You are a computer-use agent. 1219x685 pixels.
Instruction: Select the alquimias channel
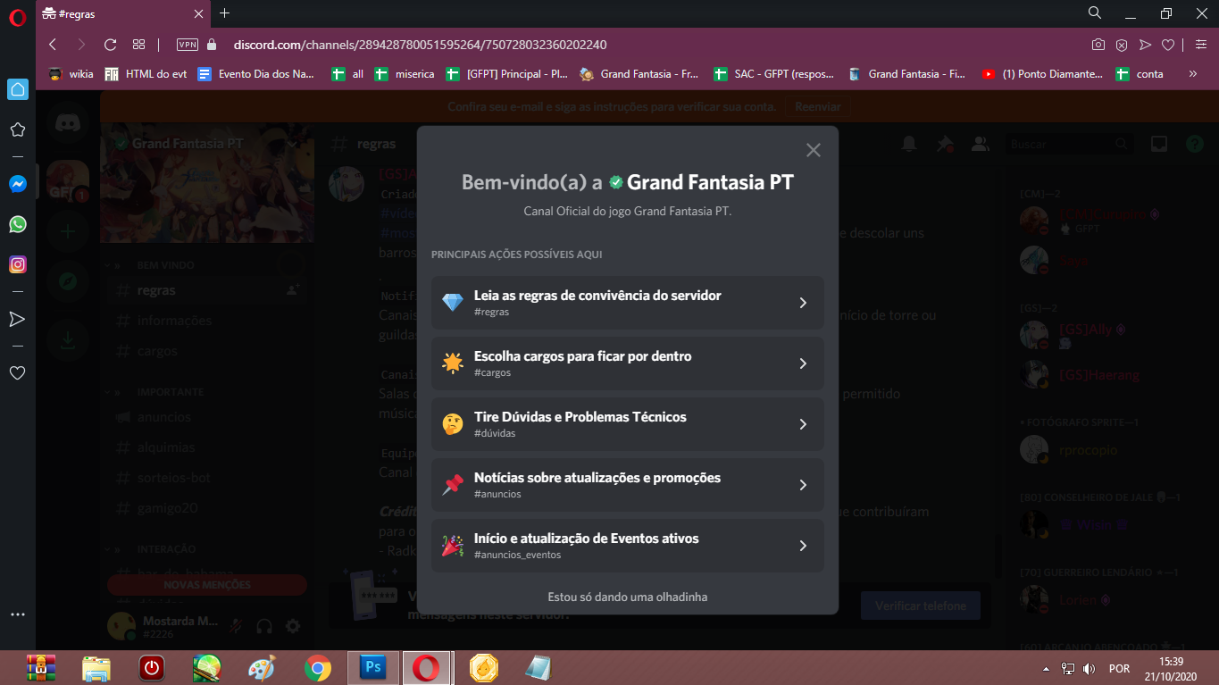[x=206, y=447]
